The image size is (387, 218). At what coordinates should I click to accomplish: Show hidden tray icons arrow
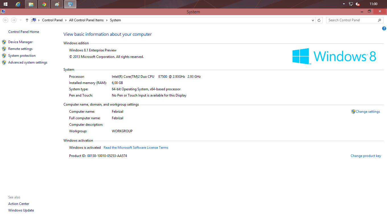pos(344,4)
